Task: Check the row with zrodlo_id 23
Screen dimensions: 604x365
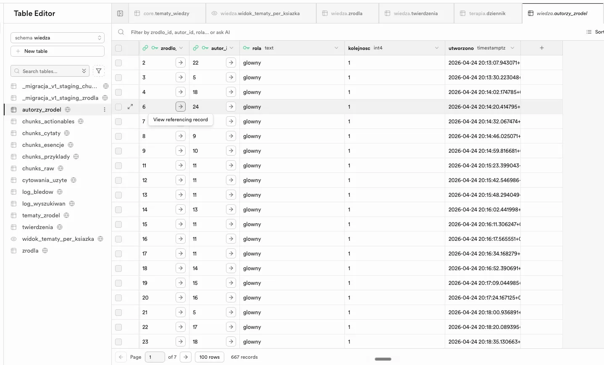Action: tap(118, 342)
